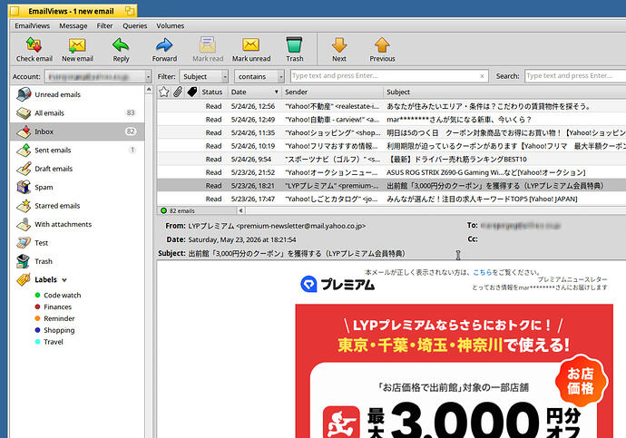Click the Search text input field
The image size is (626, 438).
[x=575, y=76]
